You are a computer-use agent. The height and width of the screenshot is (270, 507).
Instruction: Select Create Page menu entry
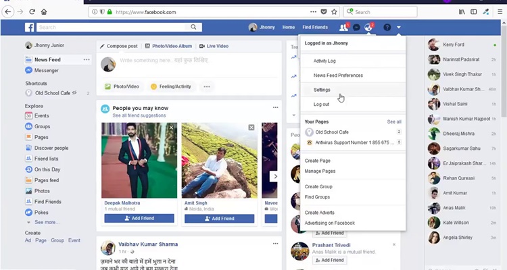(x=317, y=161)
